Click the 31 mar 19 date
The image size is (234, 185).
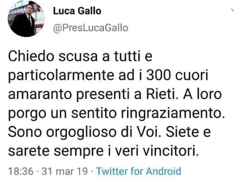tap(64, 171)
